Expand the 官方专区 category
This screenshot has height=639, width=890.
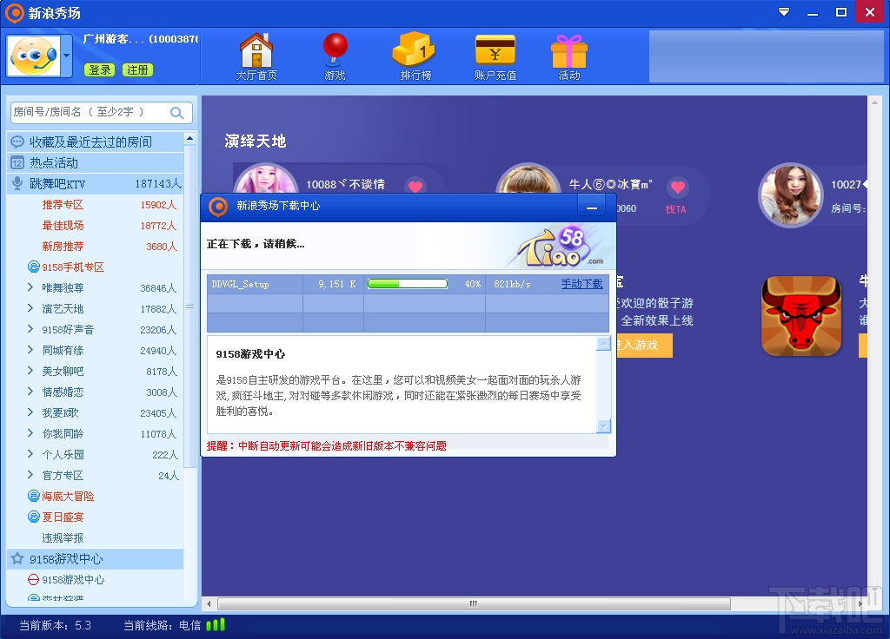click(x=30, y=475)
